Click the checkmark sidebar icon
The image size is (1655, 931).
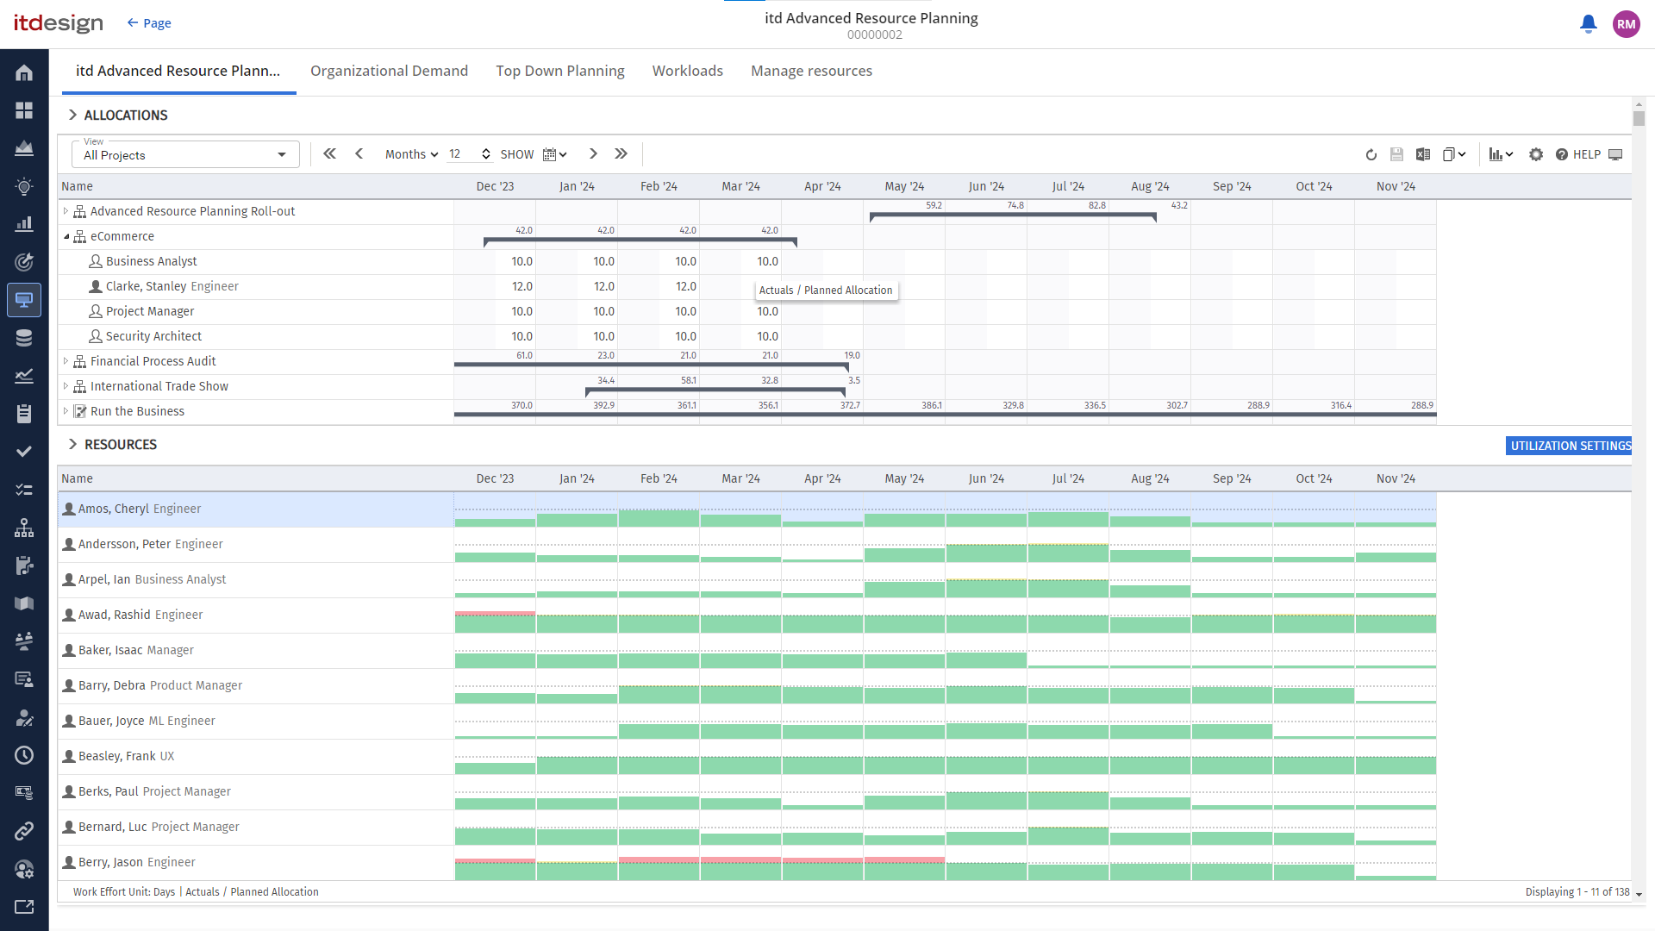pos(24,452)
